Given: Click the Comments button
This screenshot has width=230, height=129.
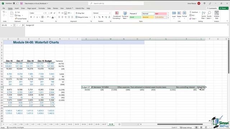Looking at the screenshot, I should (212, 8).
